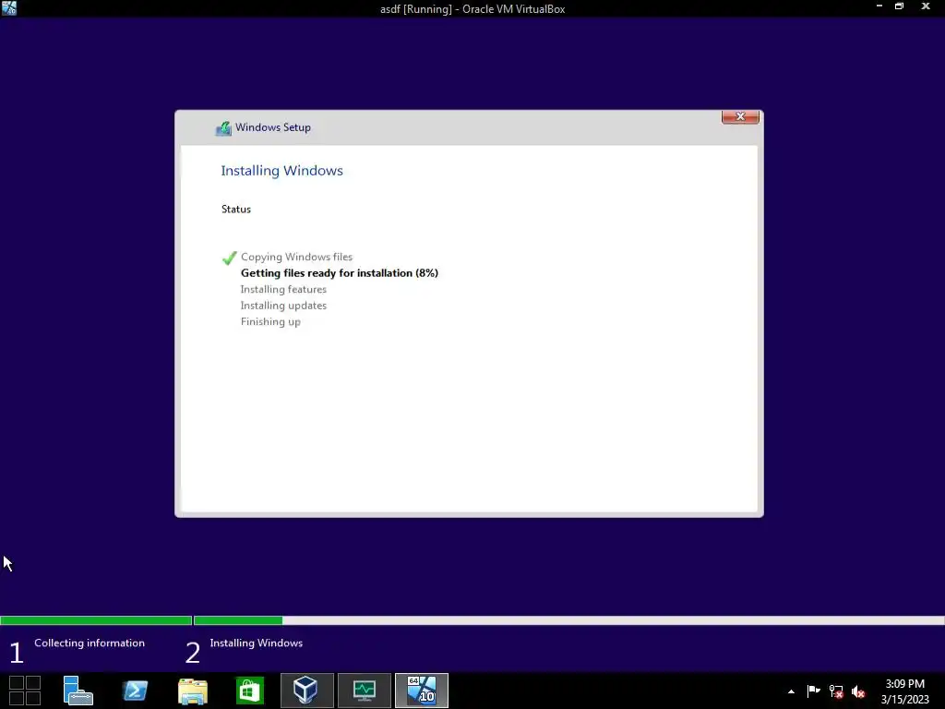This screenshot has width=945, height=709.
Task: Open the clock showing 3:09 PM
Action: 905,691
